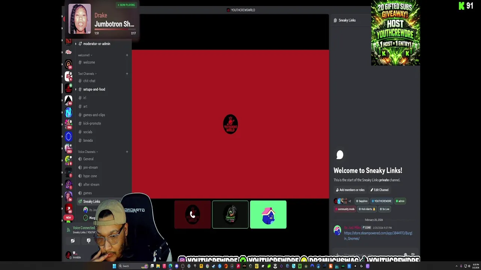The image size is (481, 270).
Task: Click the hash icon beside art channel
Action: pos(80,106)
